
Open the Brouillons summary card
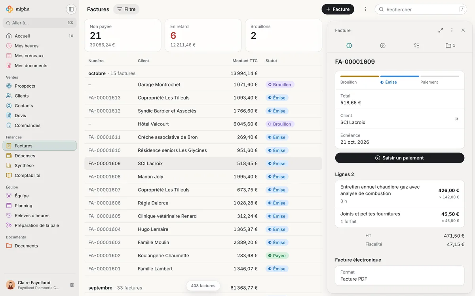283,36
